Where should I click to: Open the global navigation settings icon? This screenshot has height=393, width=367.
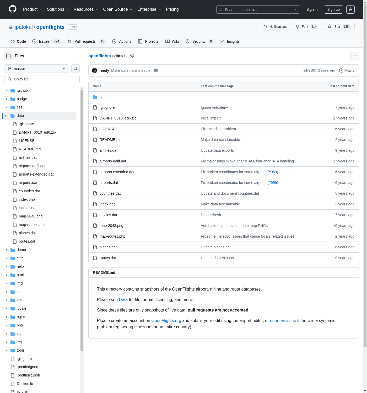click(350, 9)
